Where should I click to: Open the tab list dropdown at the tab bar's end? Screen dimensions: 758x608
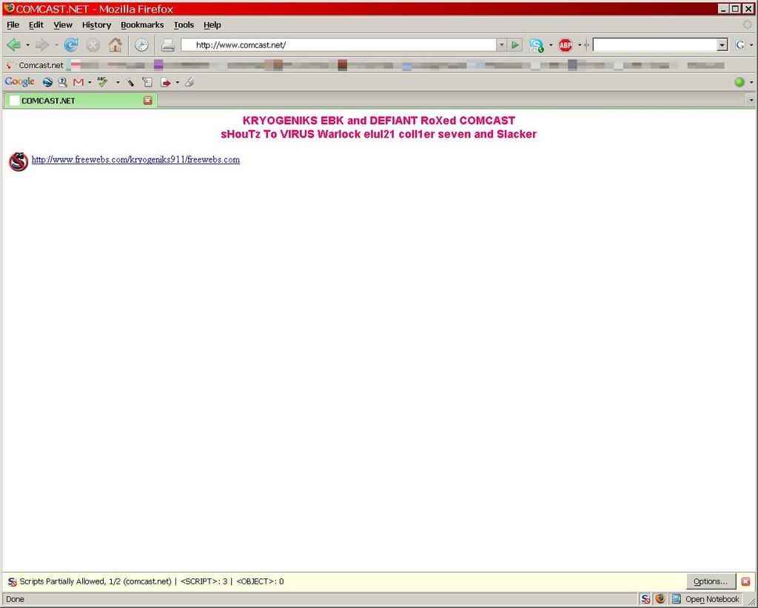coord(751,101)
